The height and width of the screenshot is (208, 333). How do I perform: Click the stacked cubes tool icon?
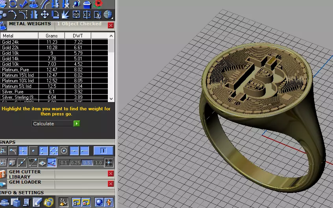[x=3, y=15]
